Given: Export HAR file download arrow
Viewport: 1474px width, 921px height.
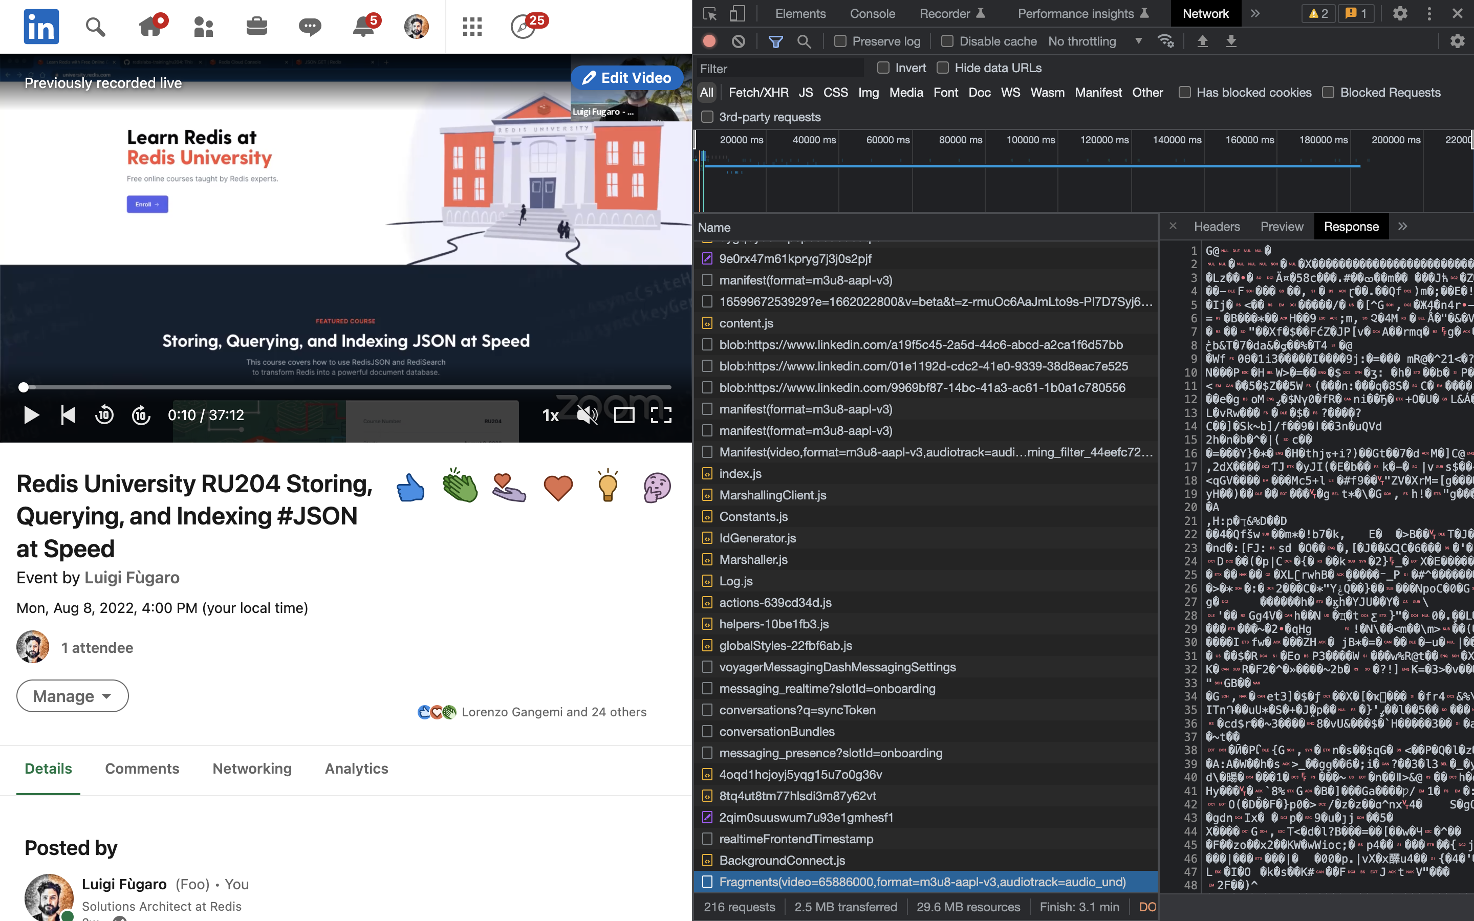Looking at the screenshot, I should [x=1231, y=41].
